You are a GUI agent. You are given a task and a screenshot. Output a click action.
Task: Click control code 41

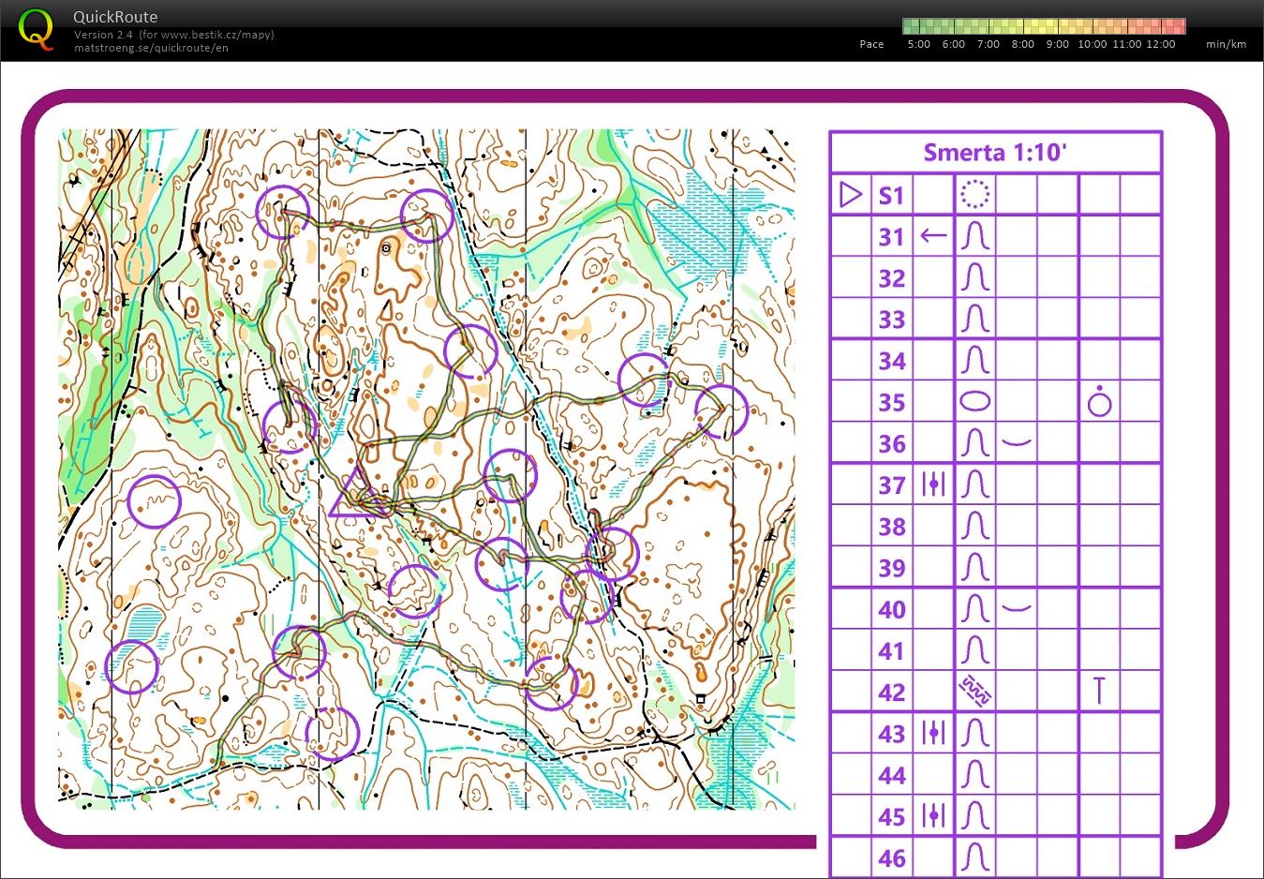click(x=892, y=650)
